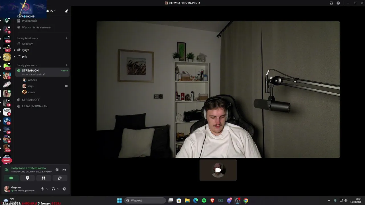
Task: Open OBS Studio from taskbar
Action: click(x=237, y=200)
